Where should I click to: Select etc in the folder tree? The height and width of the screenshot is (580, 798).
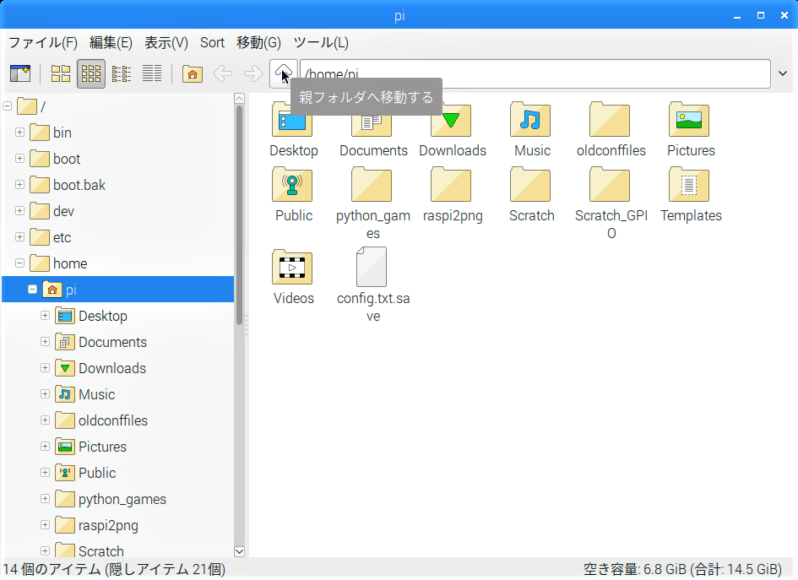coord(62,237)
